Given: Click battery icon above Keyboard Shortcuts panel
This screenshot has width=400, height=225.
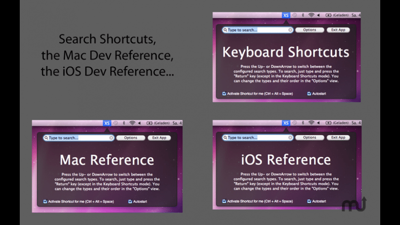Looking at the screenshot, I should click(329, 15).
